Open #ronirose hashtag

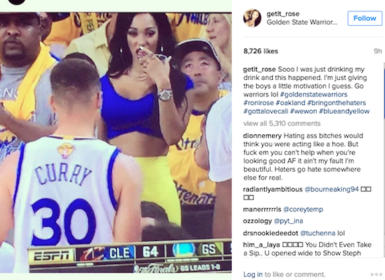[259, 103]
